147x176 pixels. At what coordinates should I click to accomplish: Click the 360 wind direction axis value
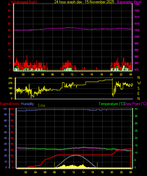[x=10, y=78]
